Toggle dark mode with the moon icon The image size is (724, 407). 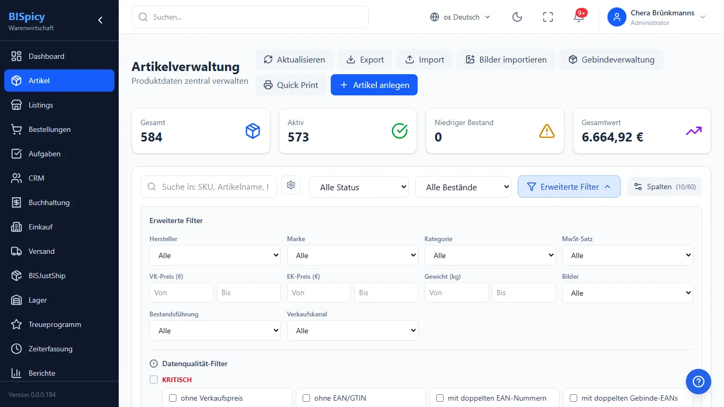click(x=517, y=17)
